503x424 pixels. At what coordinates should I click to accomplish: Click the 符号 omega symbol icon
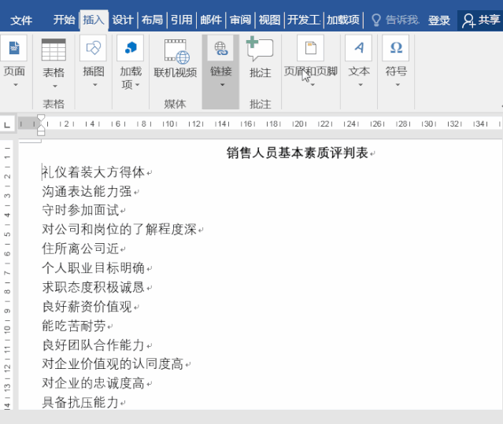[396, 48]
